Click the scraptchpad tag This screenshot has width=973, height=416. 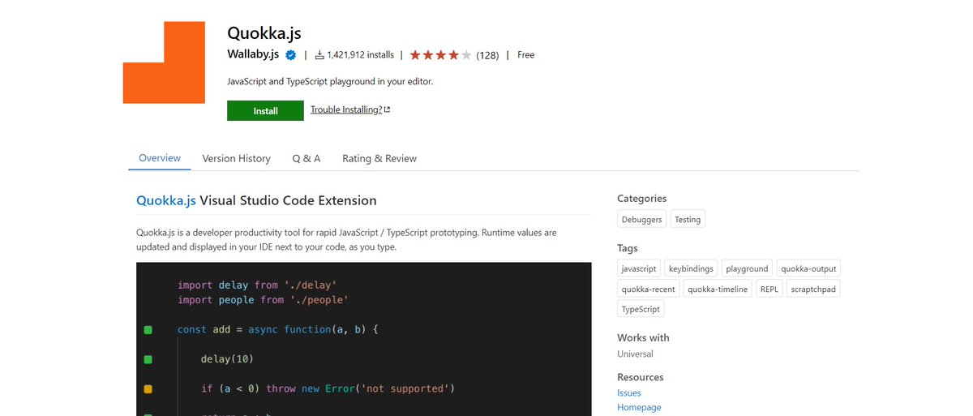pyautogui.click(x=813, y=289)
